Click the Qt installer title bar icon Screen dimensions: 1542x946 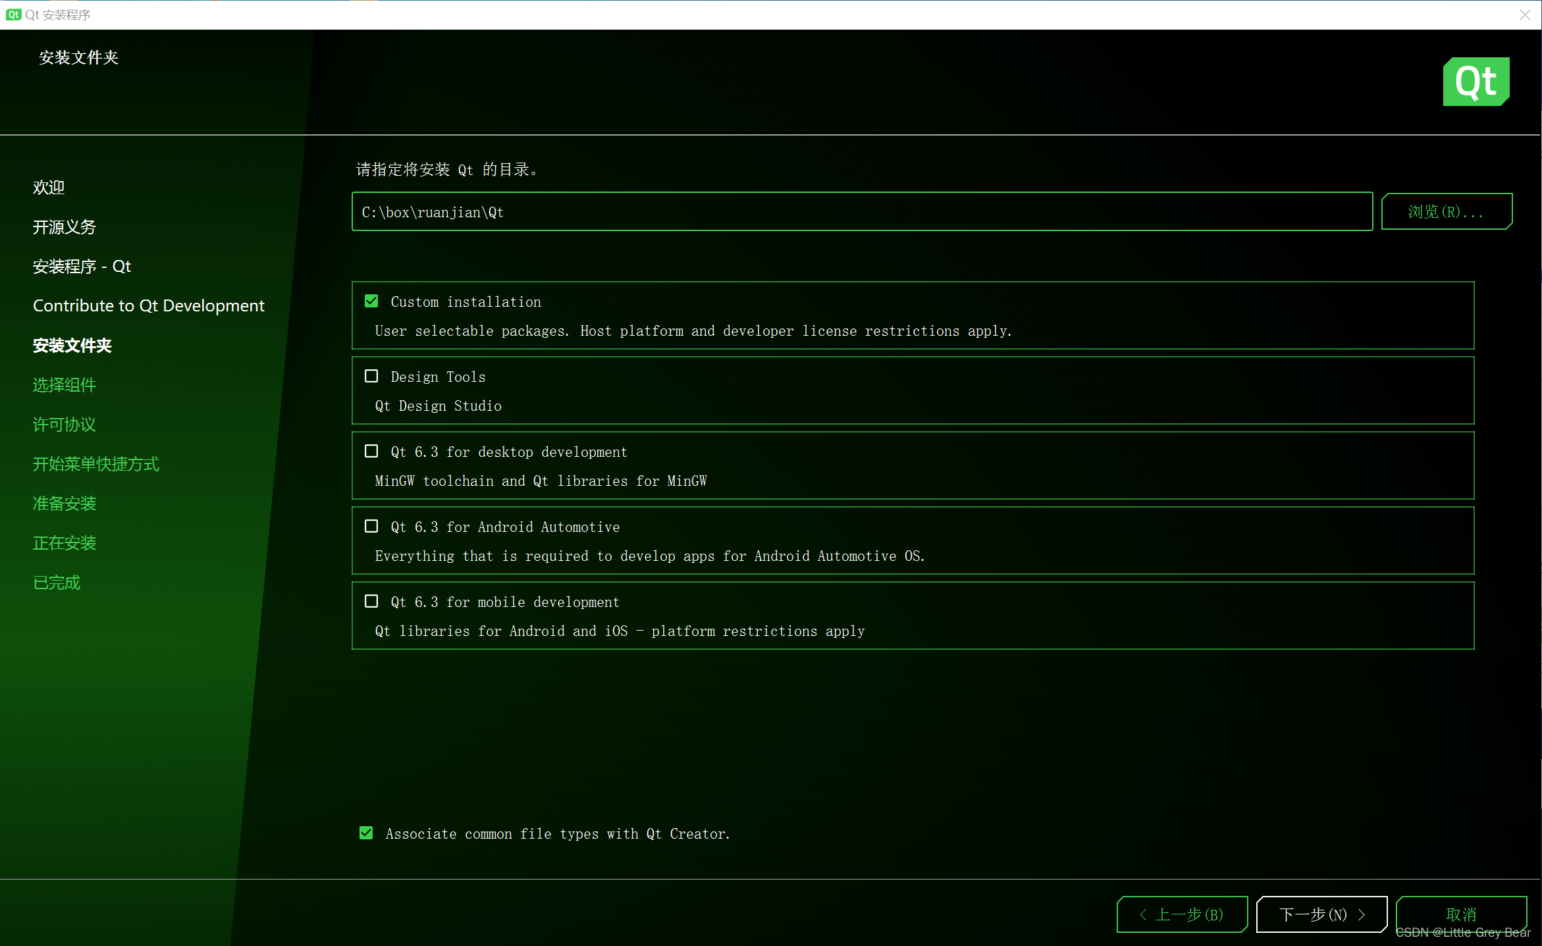coord(13,14)
